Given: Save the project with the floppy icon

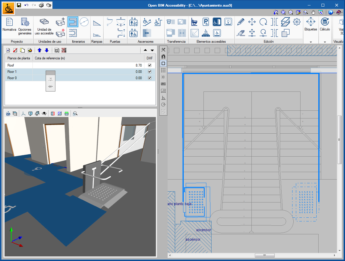Looking at the screenshot, I should 19,5.
